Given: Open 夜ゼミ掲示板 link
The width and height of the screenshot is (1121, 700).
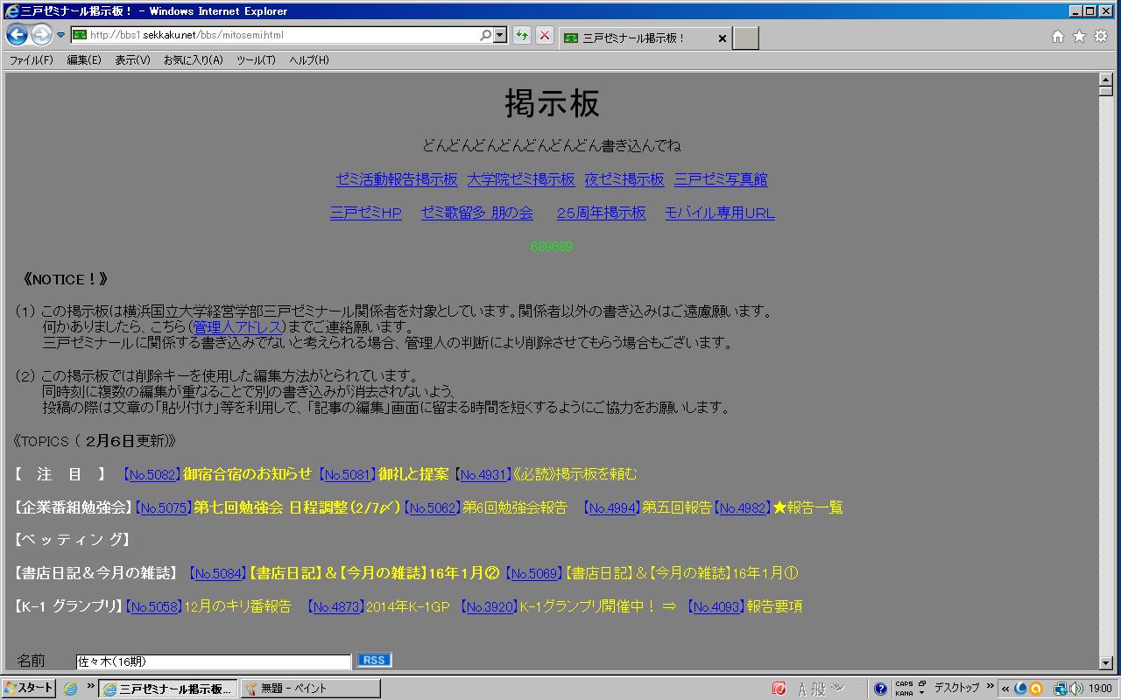Looking at the screenshot, I should (x=624, y=179).
